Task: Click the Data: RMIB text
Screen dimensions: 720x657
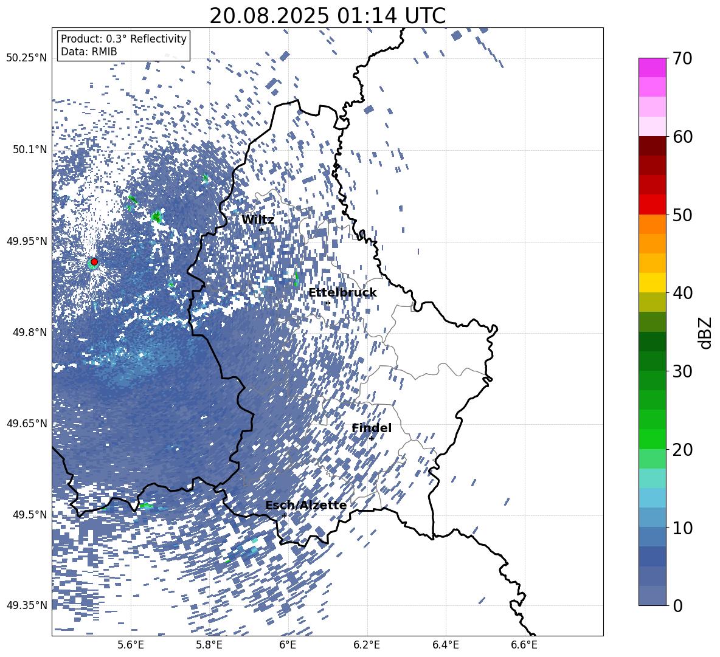Action: pyautogui.click(x=89, y=52)
